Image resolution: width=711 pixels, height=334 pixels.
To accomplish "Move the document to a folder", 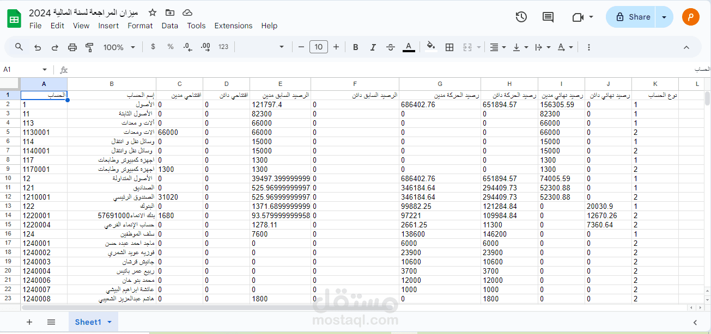I will [x=170, y=13].
